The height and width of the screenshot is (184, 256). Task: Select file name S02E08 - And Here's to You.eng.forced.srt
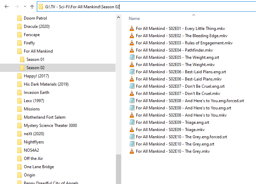tap(190, 101)
